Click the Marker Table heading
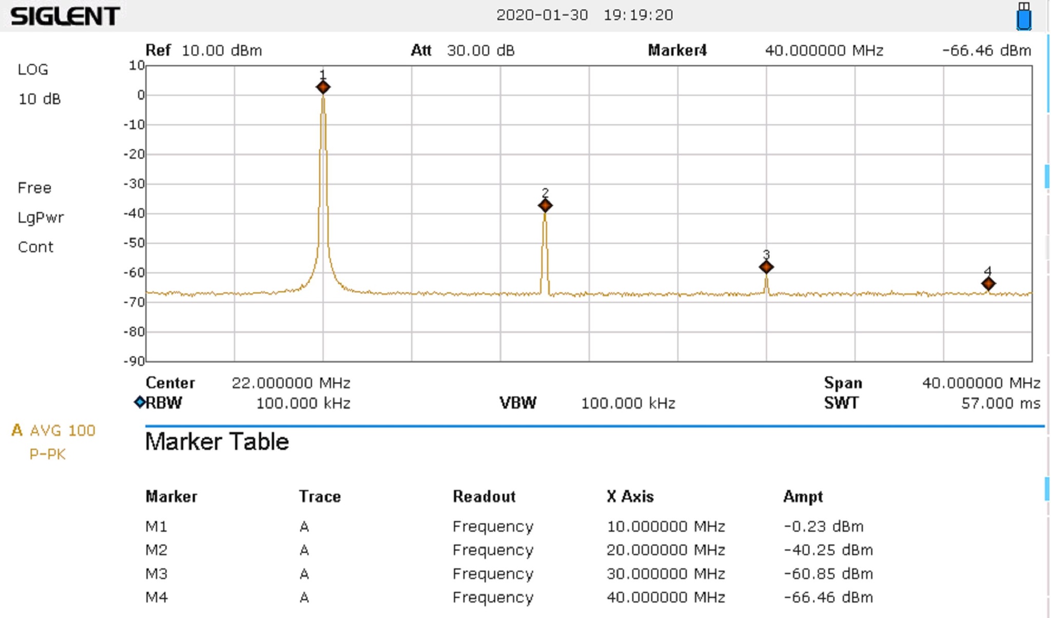Viewport: 1051px width, 618px height. pos(217,441)
